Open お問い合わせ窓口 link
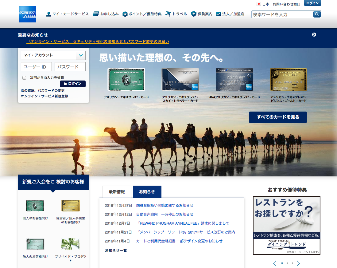 (286, 4)
